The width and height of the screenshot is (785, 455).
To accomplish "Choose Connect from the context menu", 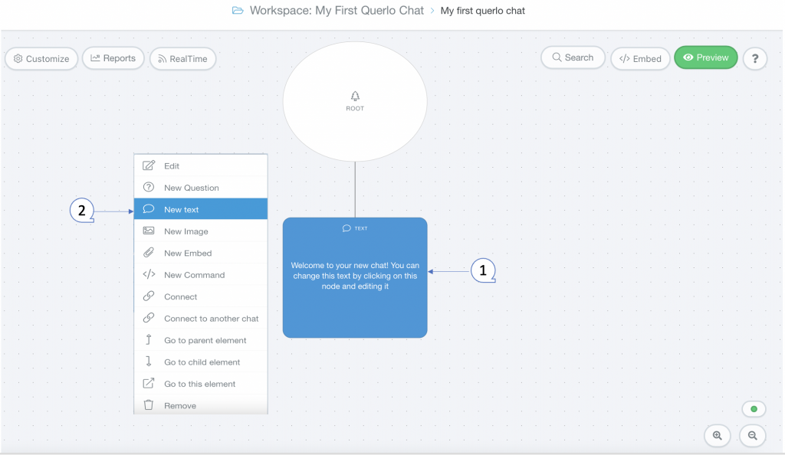I will coord(201,296).
